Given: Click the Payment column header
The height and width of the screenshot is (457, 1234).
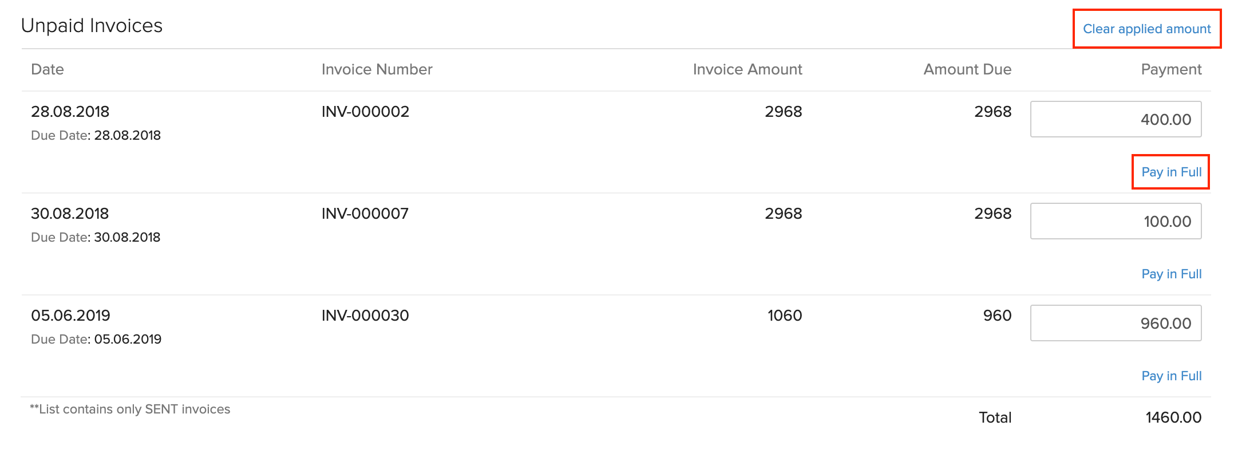Looking at the screenshot, I should pyautogui.click(x=1170, y=69).
